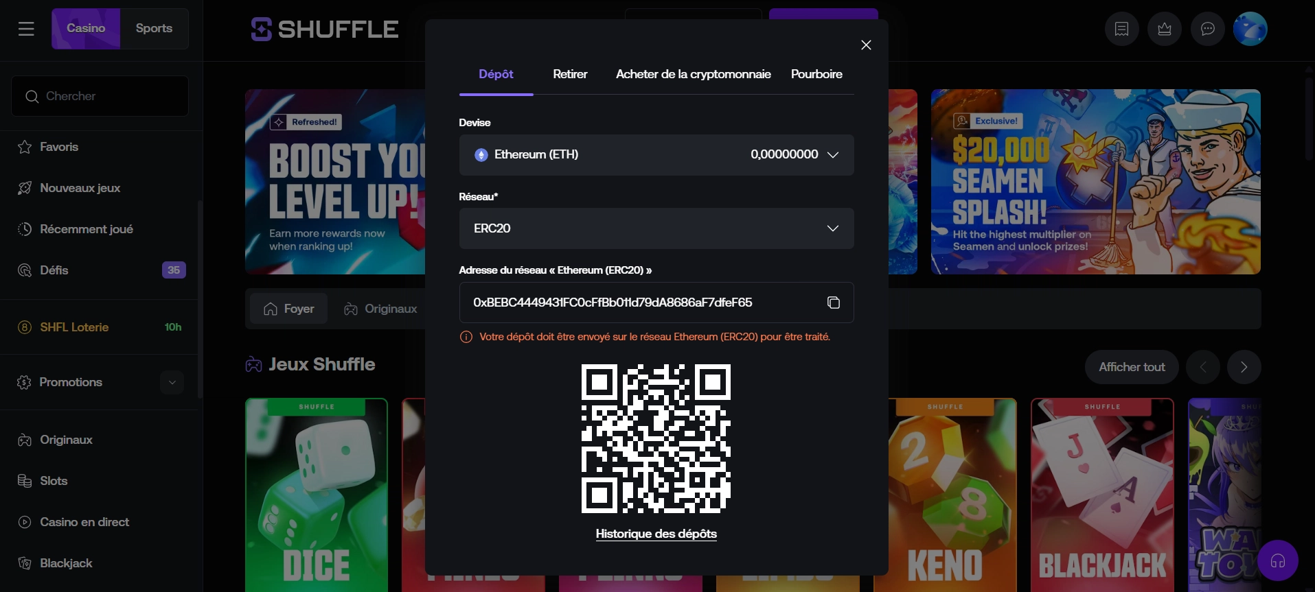Open the Ethereum (ETH) currency dropdown
The width and height of the screenshot is (1315, 592).
click(656, 155)
